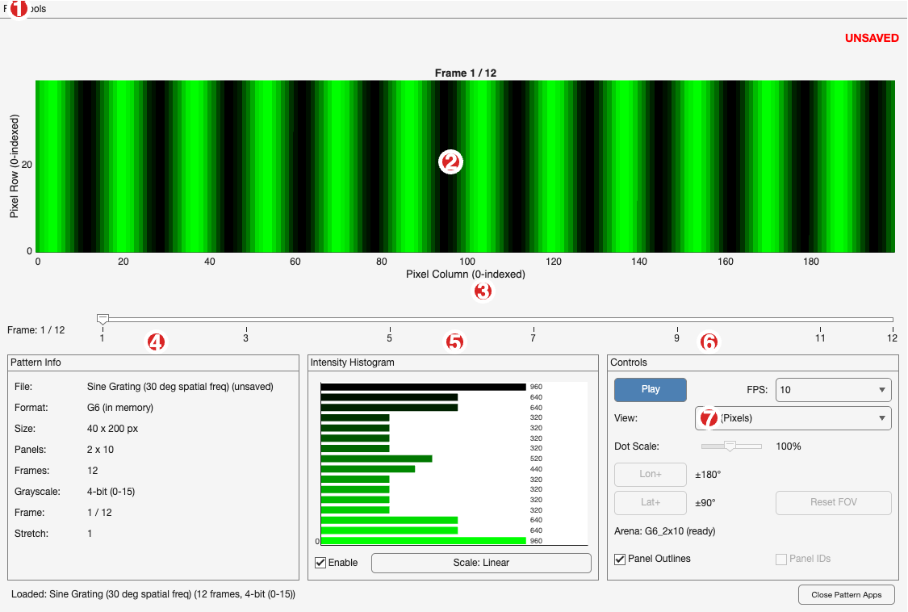Click Close Pattern Apps
This screenshot has width=908, height=612.
pyautogui.click(x=846, y=594)
